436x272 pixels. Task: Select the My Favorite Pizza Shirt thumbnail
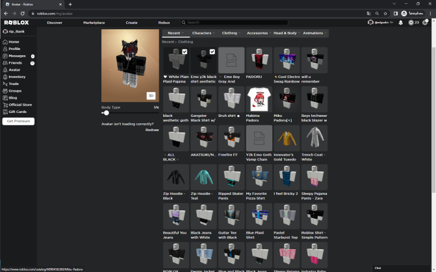[259, 177]
